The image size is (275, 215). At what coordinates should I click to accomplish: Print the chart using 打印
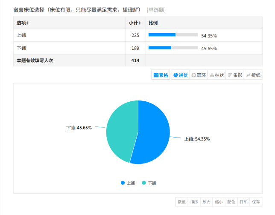coord(243,202)
